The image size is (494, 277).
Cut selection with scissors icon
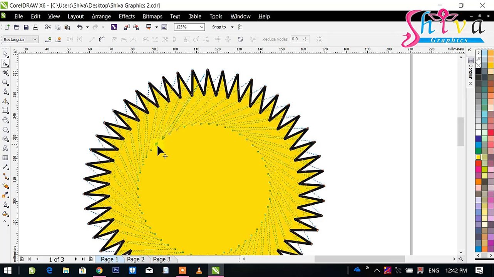tap(48, 27)
